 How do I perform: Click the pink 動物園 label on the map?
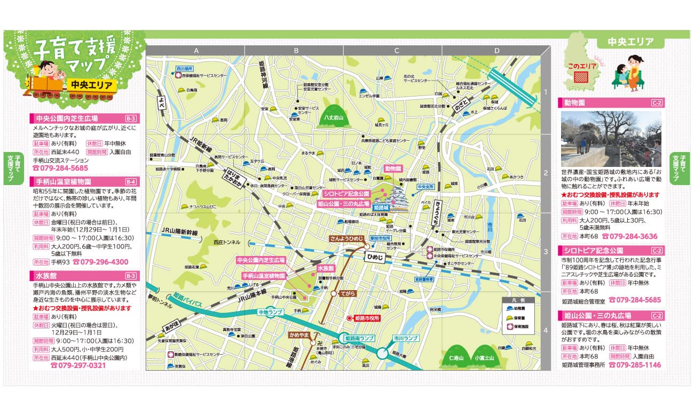(x=393, y=168)
